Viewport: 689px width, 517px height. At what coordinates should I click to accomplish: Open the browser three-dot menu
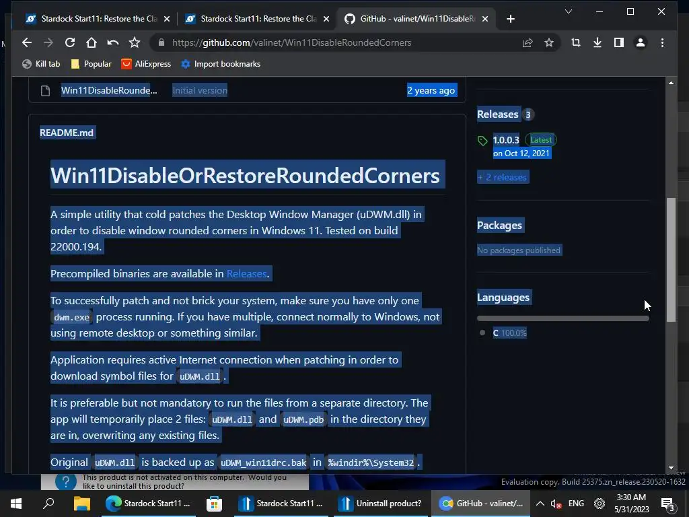click(662, 42)
